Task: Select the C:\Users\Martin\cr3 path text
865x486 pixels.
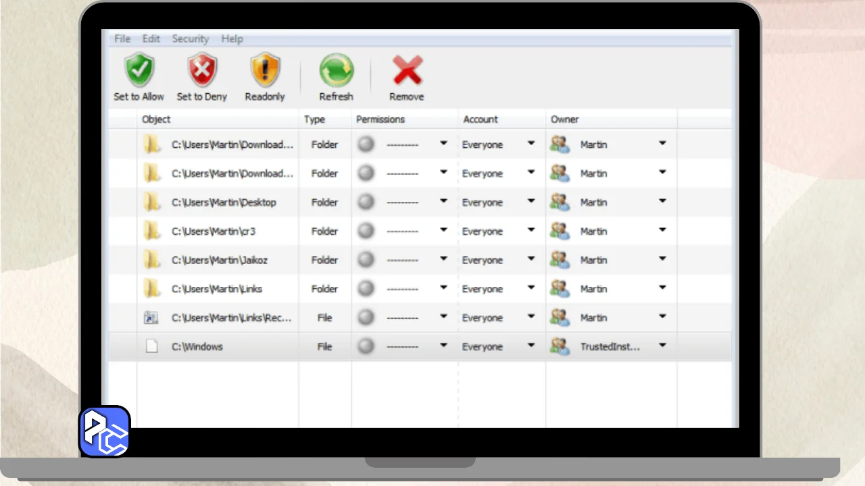Action: click(x=214, y=232)
